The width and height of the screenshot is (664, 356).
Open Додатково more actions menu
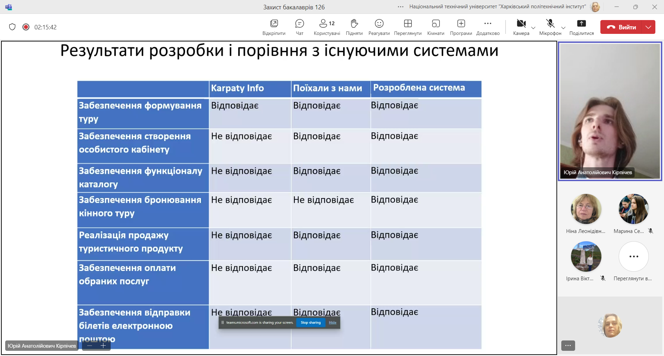tap(488, 27)
